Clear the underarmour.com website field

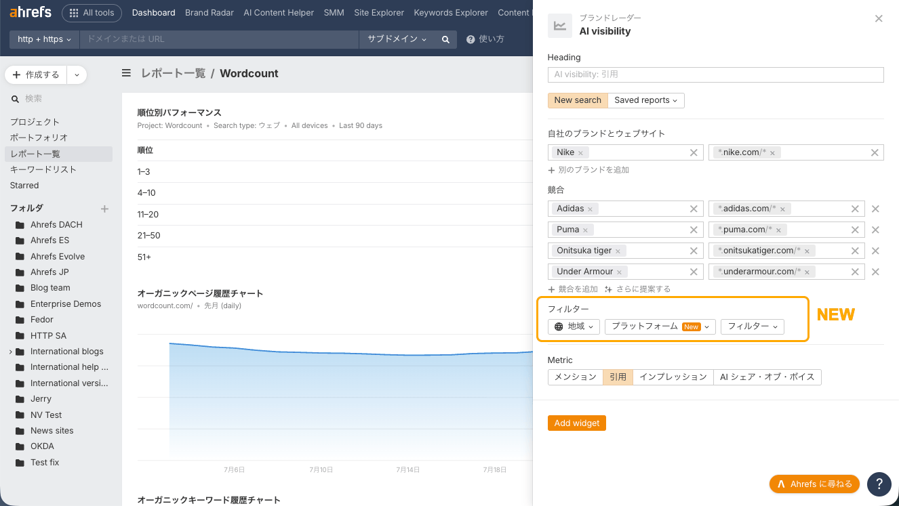855,272
